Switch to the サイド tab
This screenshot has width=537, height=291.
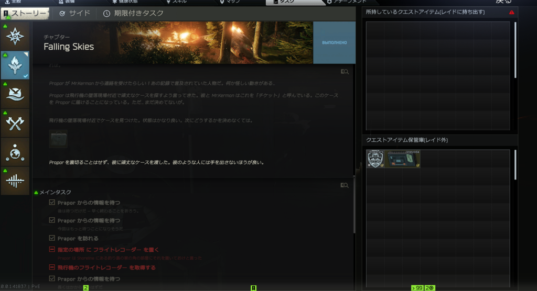coord(74,13)
